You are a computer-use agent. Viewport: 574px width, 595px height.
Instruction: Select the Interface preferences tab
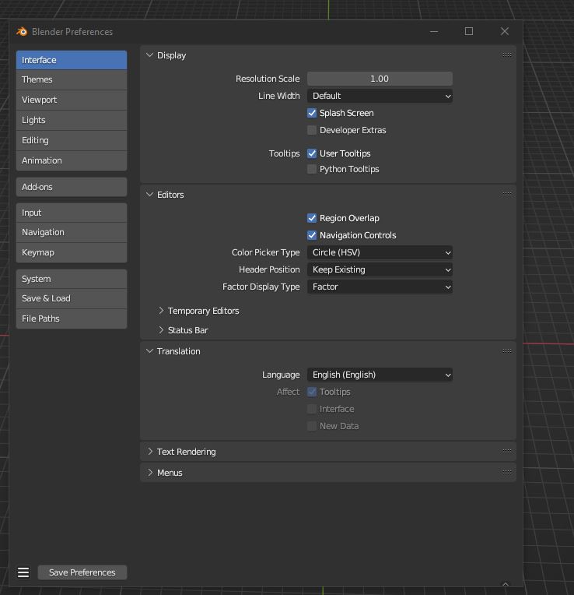point(72,60)
